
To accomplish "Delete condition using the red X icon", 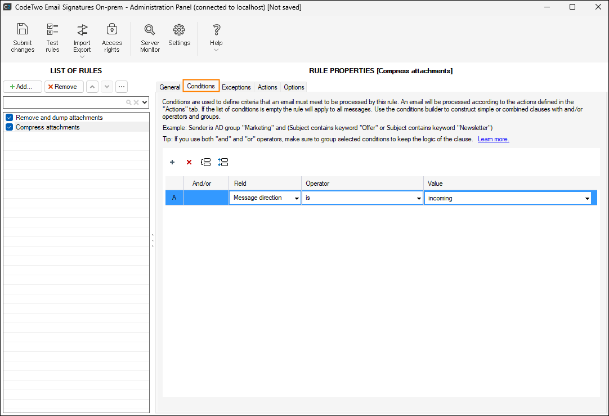I will point(189,162).
